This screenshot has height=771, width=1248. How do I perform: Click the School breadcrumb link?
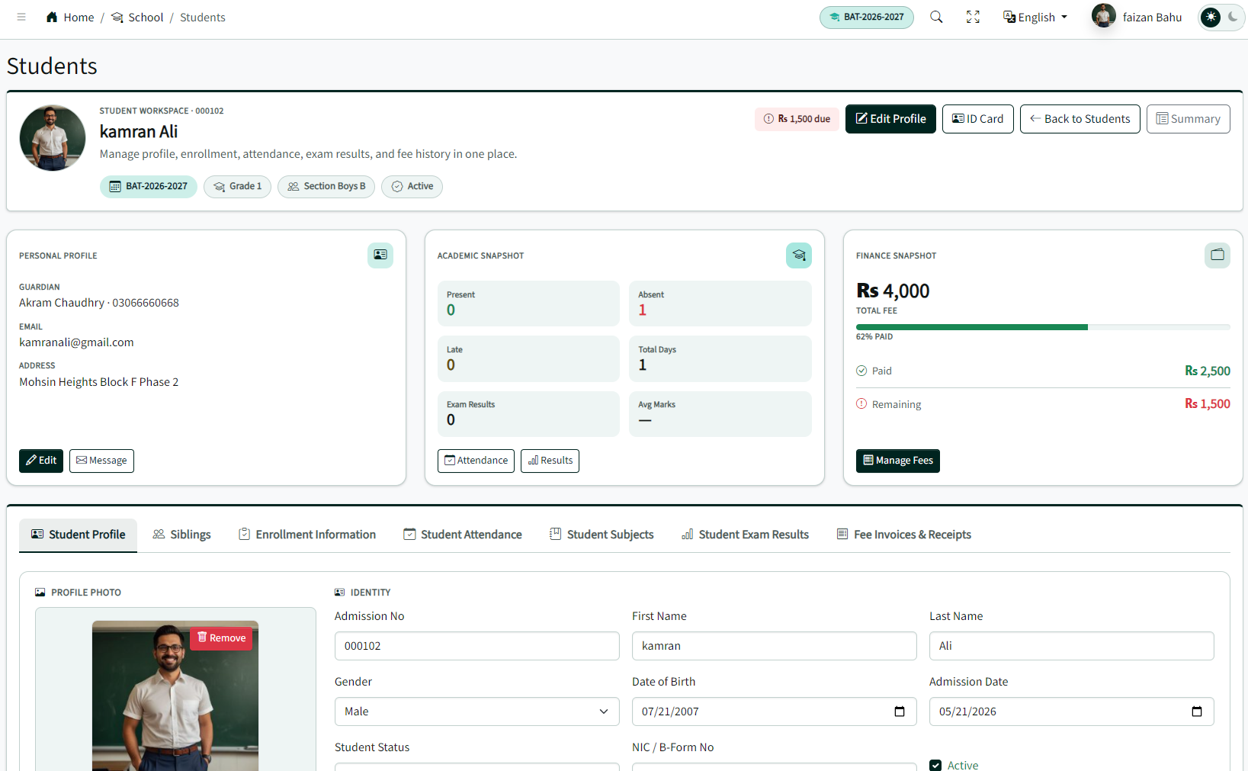pos(137,17)
